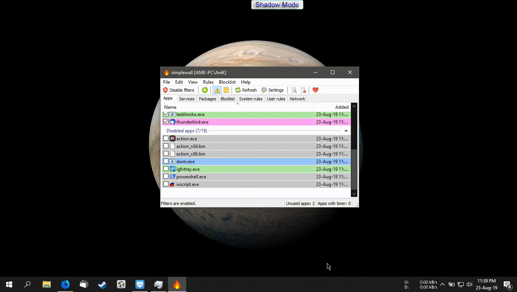Switch to the Packages tab
517x292 pixels.
point(208,99)
